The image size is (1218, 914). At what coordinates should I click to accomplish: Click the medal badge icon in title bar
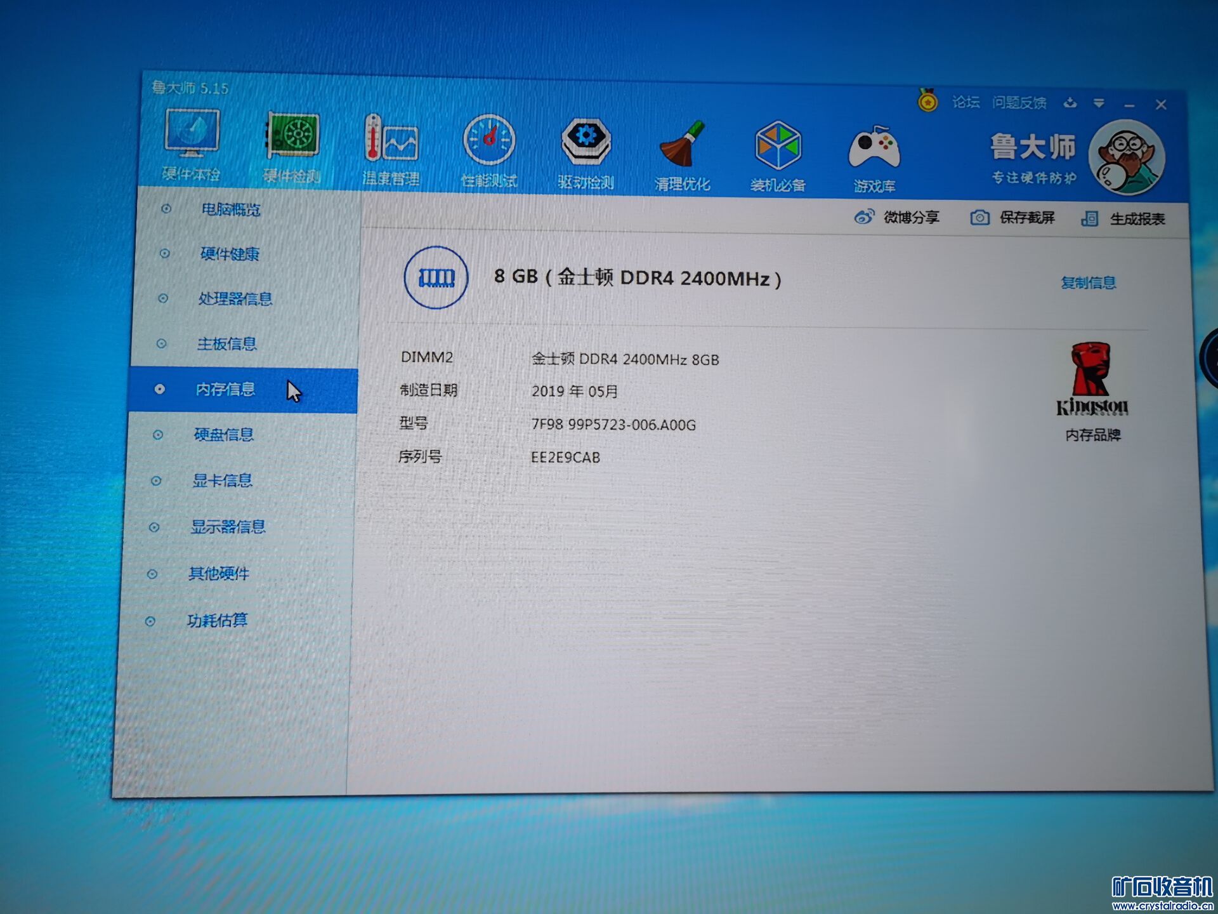pyautogui.click(x=928, y=100)
